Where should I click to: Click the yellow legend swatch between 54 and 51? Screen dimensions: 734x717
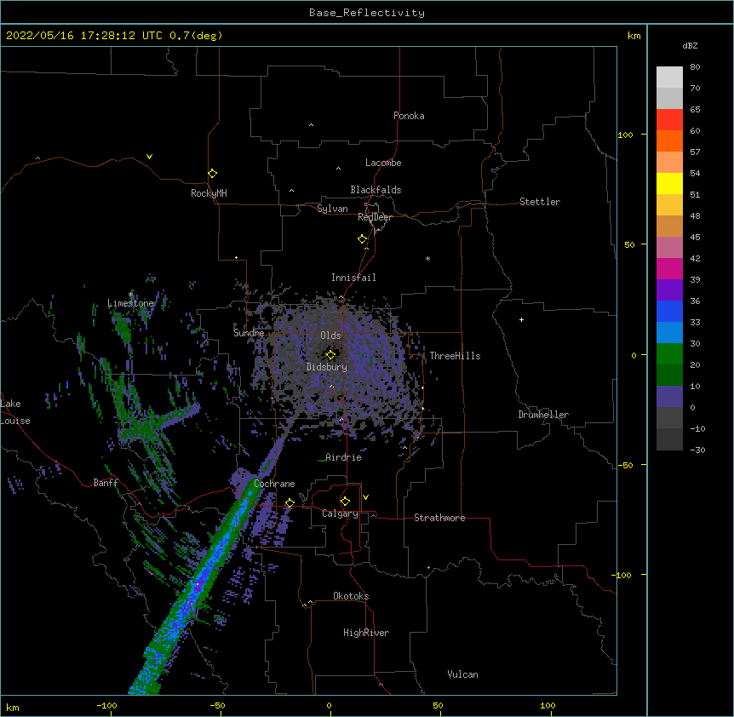coord(669,183)
